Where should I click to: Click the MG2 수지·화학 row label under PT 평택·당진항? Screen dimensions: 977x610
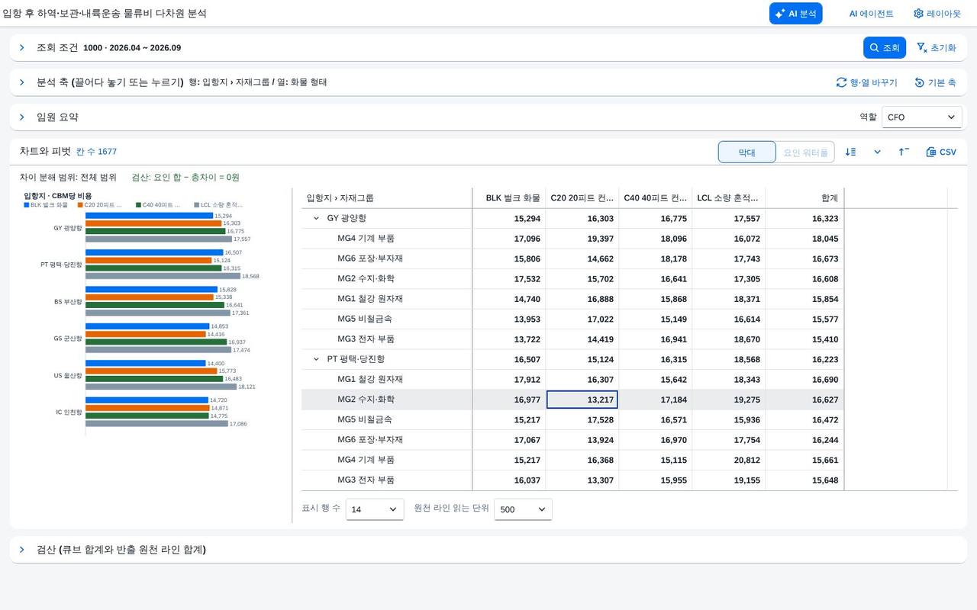[x=366, y=400]
